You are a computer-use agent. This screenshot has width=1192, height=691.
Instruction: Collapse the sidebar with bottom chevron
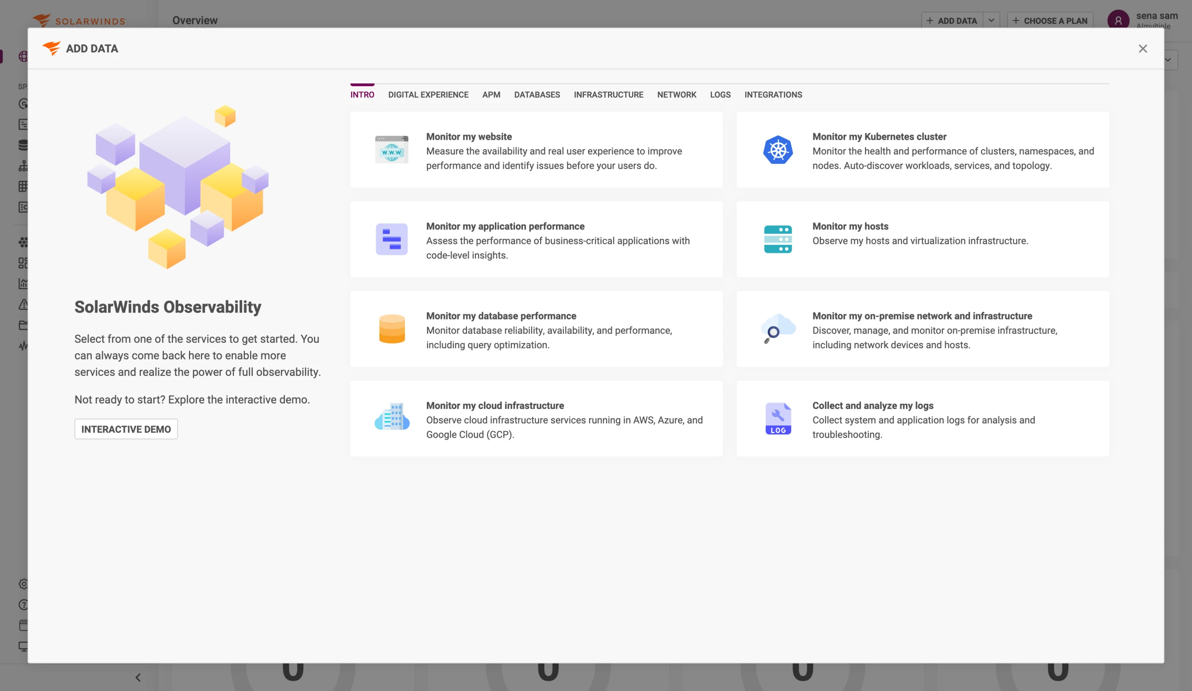[x=138, y=677]
